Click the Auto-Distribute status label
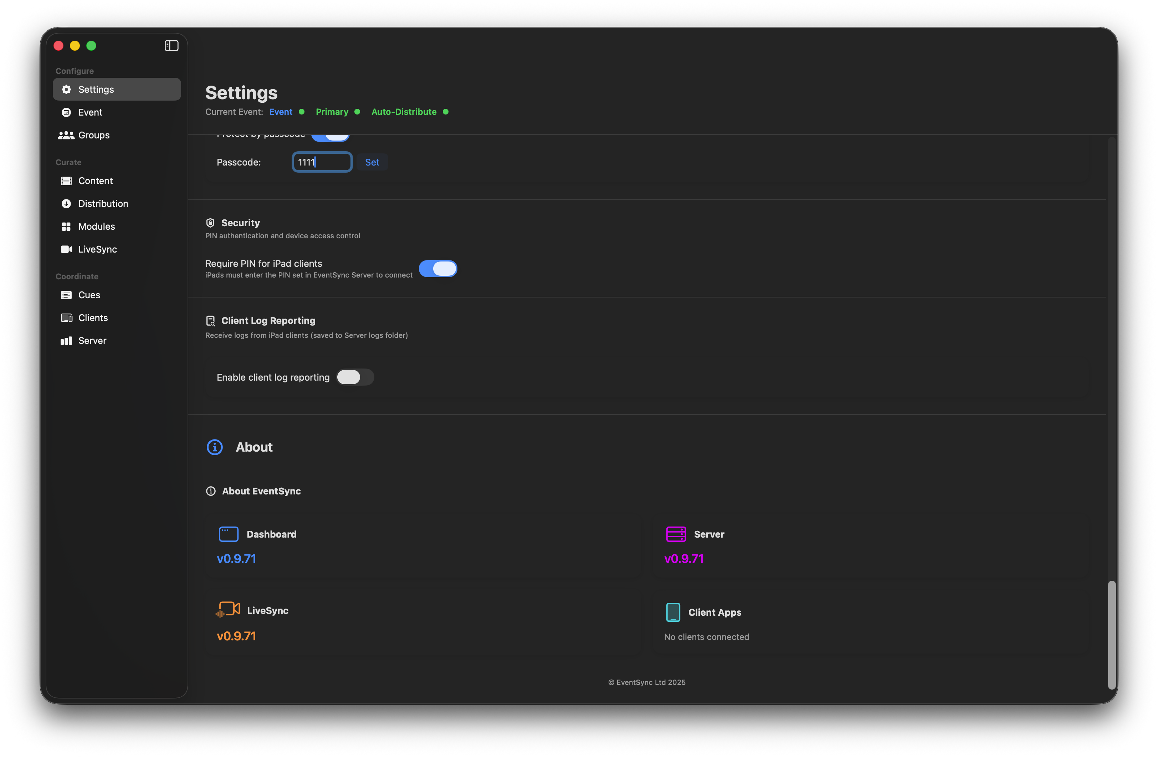Viewport: 1158px width, 757px height. (404, 112)
